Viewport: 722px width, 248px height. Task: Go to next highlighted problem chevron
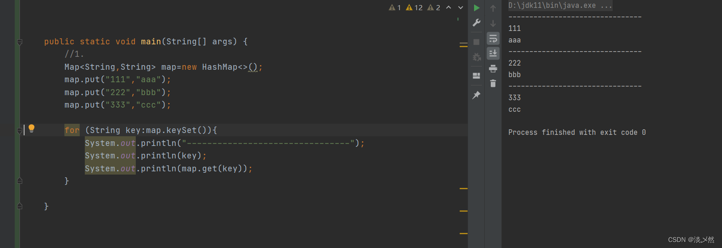[x=461, y=7]
